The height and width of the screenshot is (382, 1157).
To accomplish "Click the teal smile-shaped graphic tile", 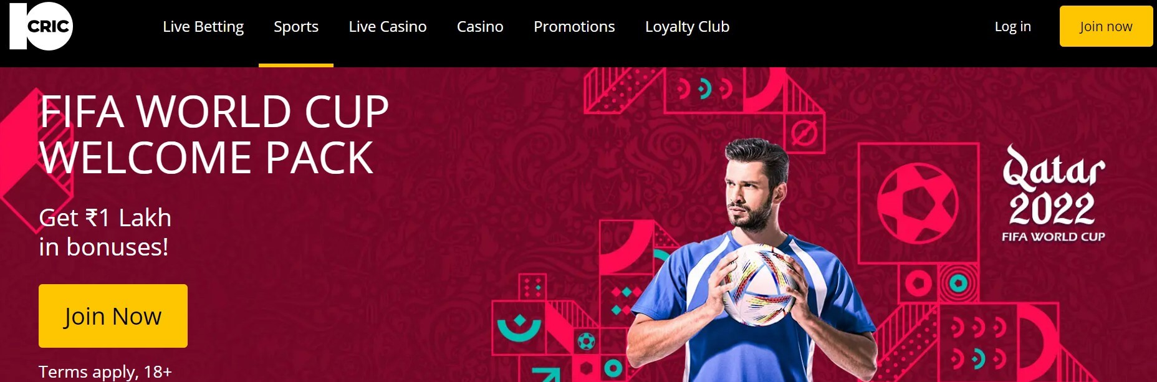I will (519, 328).
